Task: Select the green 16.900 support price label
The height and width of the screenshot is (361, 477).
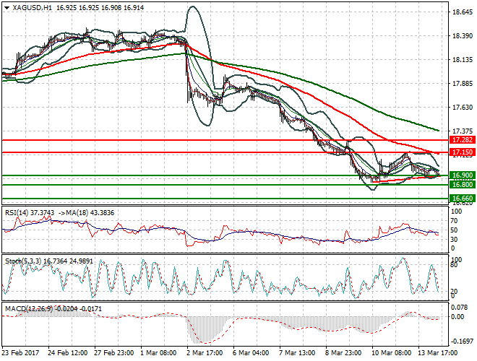Action: pos(463,175)
